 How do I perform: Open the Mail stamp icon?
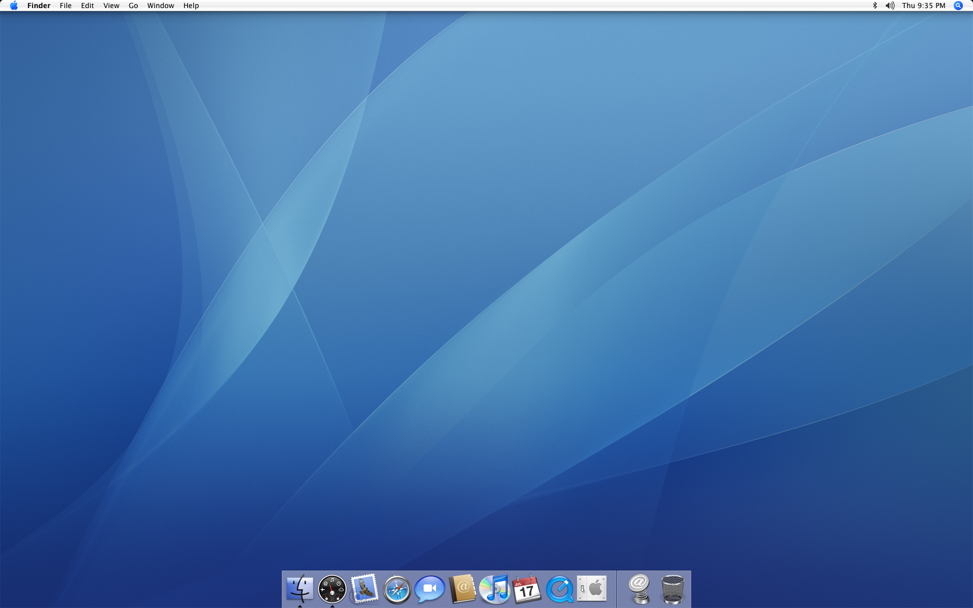click(364, 589)
